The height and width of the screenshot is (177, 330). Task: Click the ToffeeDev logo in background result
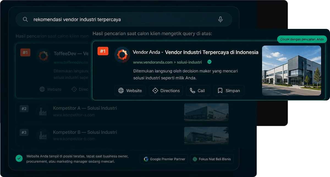(43, 56)
